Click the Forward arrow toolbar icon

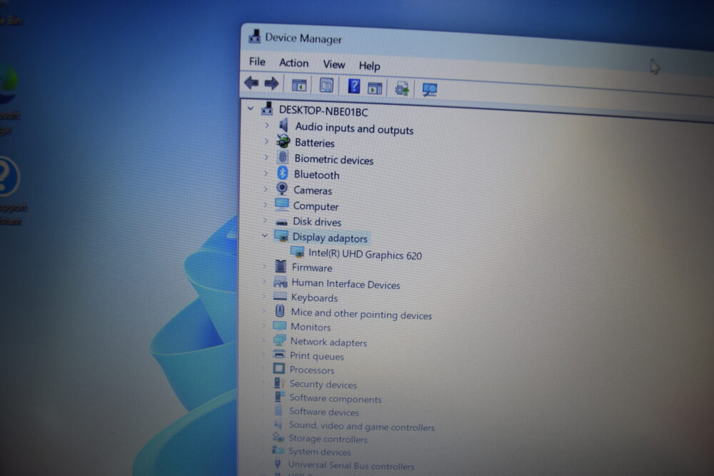click(x=271, y=83)
